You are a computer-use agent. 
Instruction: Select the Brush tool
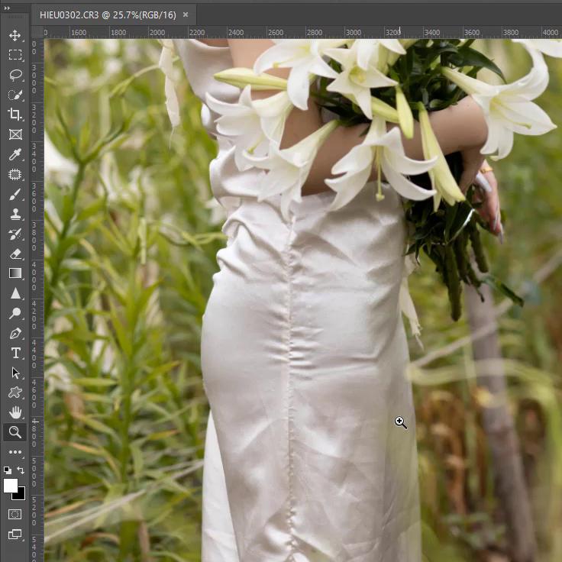pyautogui.click(x=15, y=195)
